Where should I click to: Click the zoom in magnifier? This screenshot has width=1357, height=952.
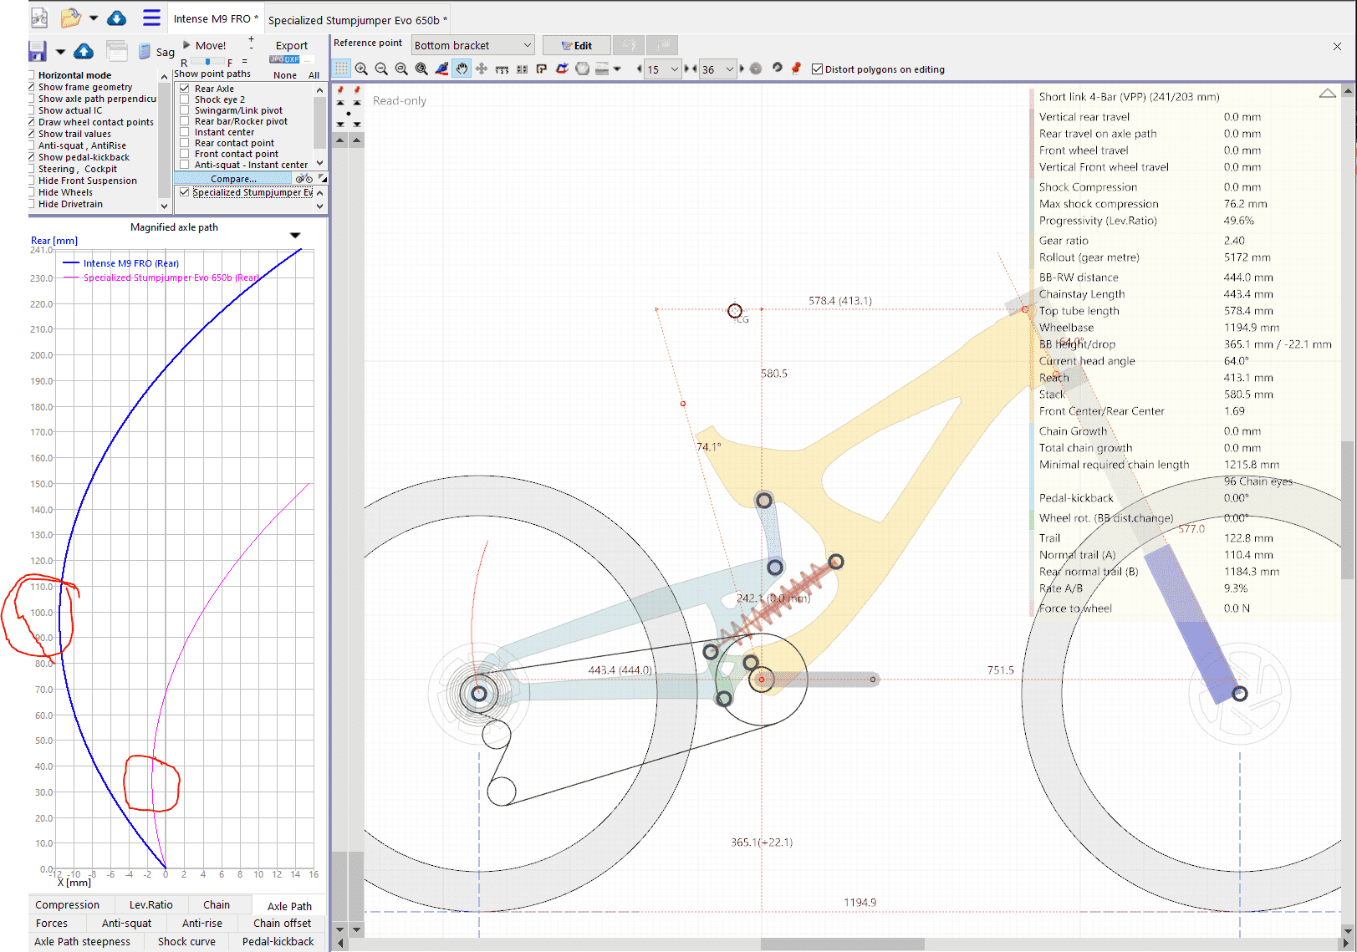pos(361,69)
